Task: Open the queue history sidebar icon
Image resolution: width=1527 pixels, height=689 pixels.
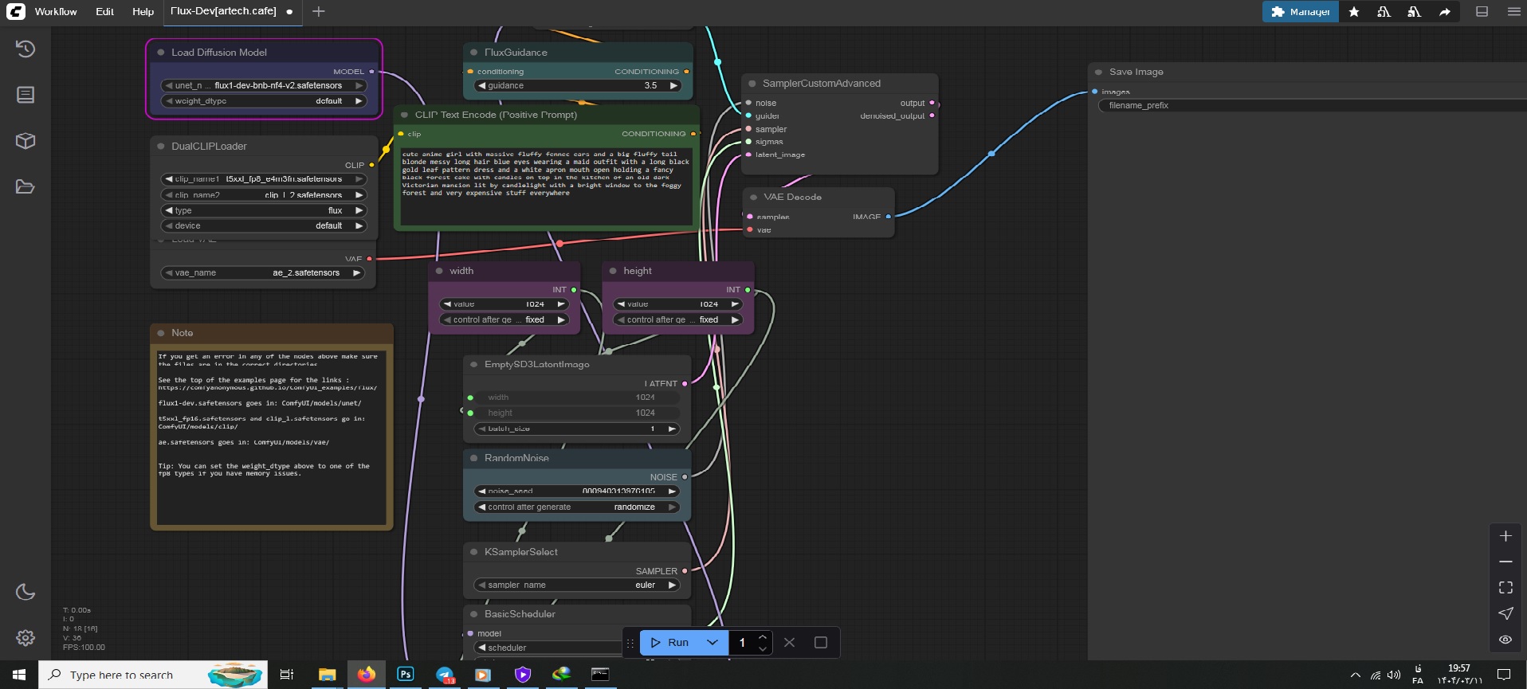Action: point(26,49)
